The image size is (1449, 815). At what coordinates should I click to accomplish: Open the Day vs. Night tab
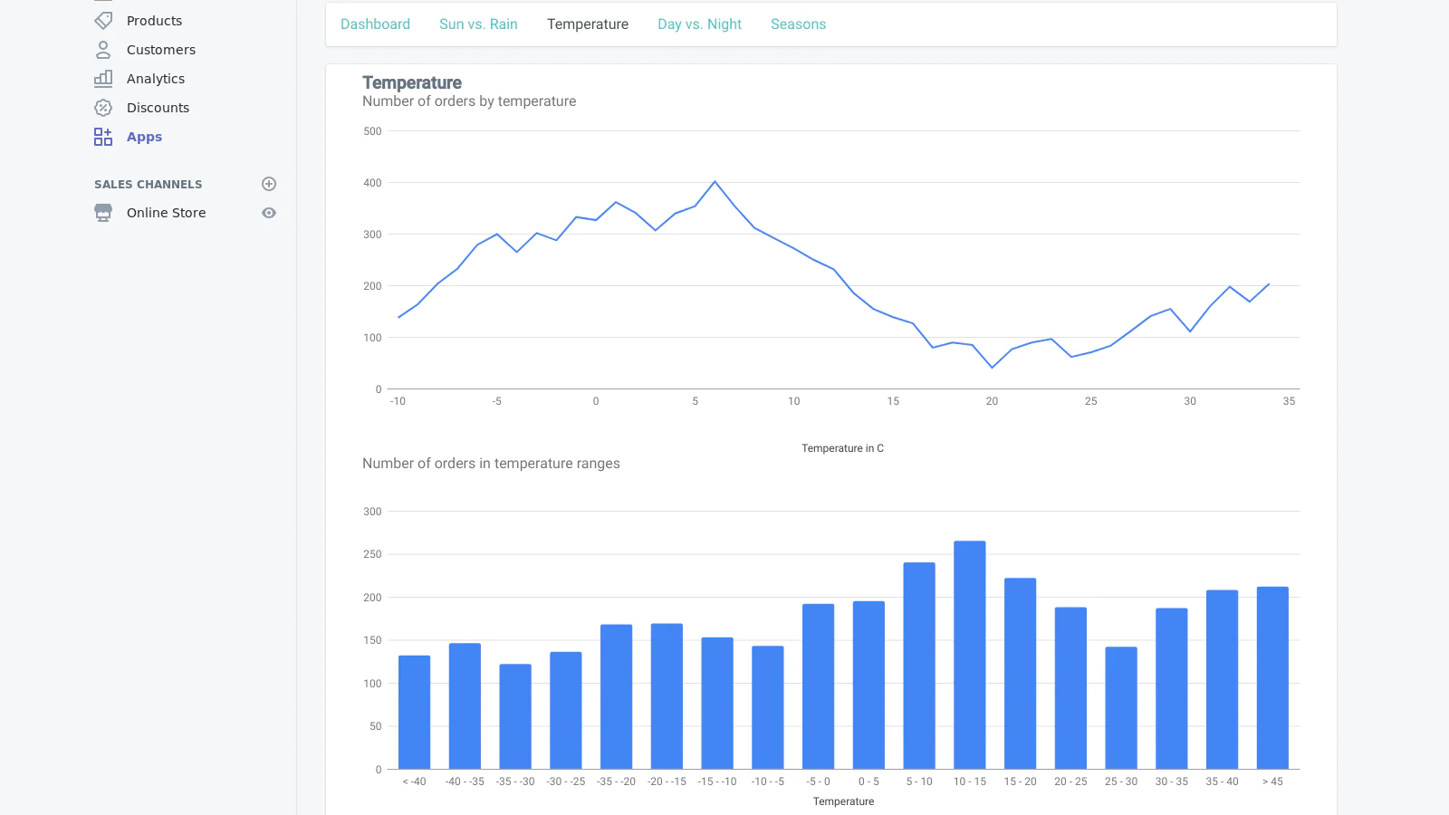(x=699, y=24)
